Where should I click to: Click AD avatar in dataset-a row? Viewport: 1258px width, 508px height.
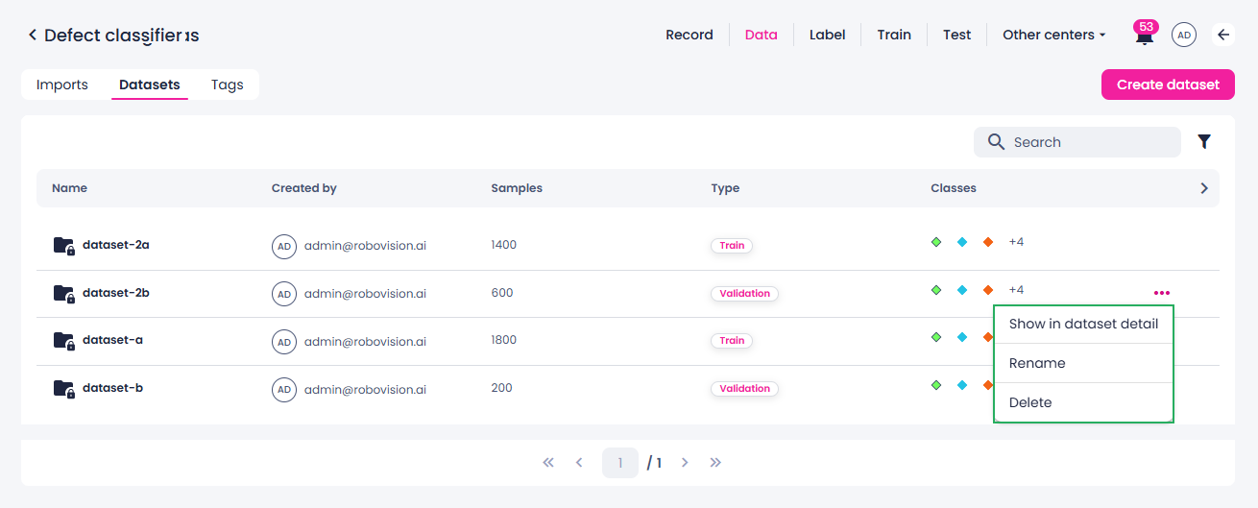284,341
